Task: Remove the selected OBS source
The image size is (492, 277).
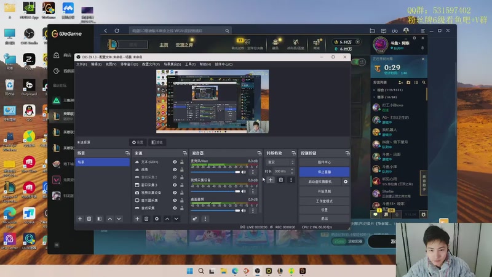Action: tap(146, 219)
